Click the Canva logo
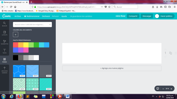 [7, 16]
